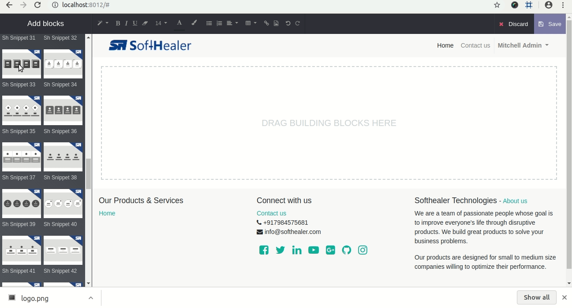Open the Instagram social icon

(x=363, y=250)
